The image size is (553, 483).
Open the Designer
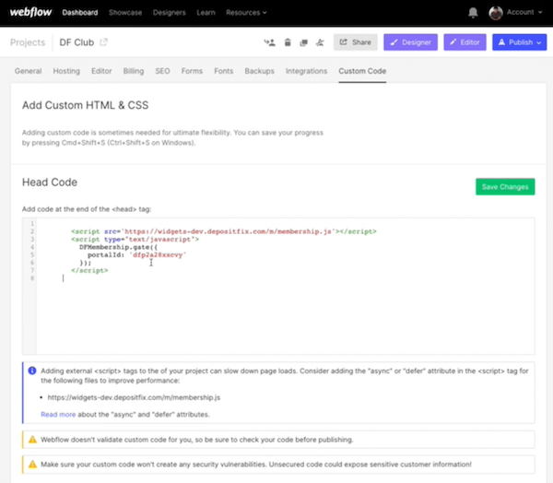coord(410,42)
